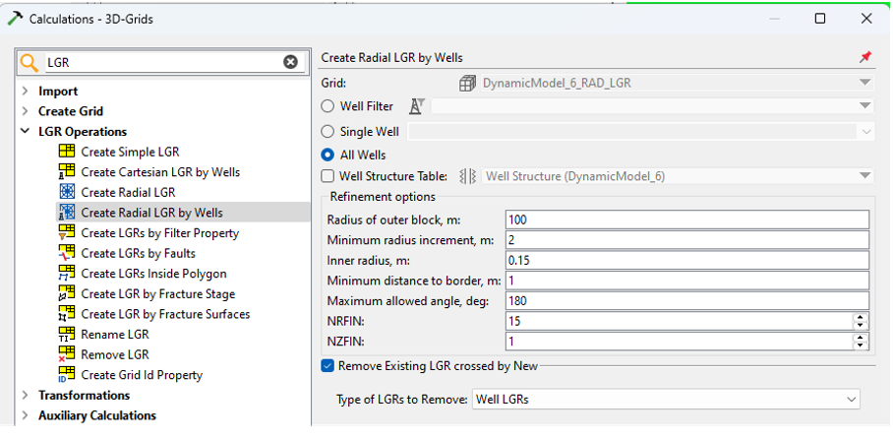The height and width of the screenshot is (439, 893).
Task: Click the Create Cartesian LGR by Wells icon
Action: (x=67, y=172)
